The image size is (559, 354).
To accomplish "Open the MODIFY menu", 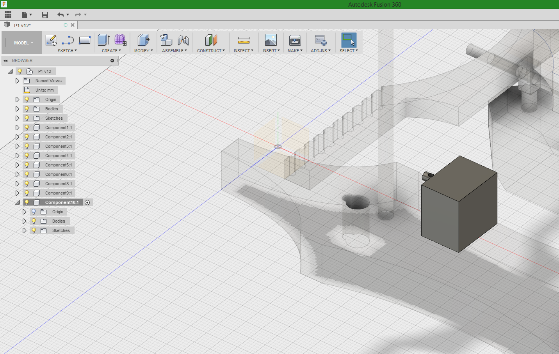I will 143,51.
